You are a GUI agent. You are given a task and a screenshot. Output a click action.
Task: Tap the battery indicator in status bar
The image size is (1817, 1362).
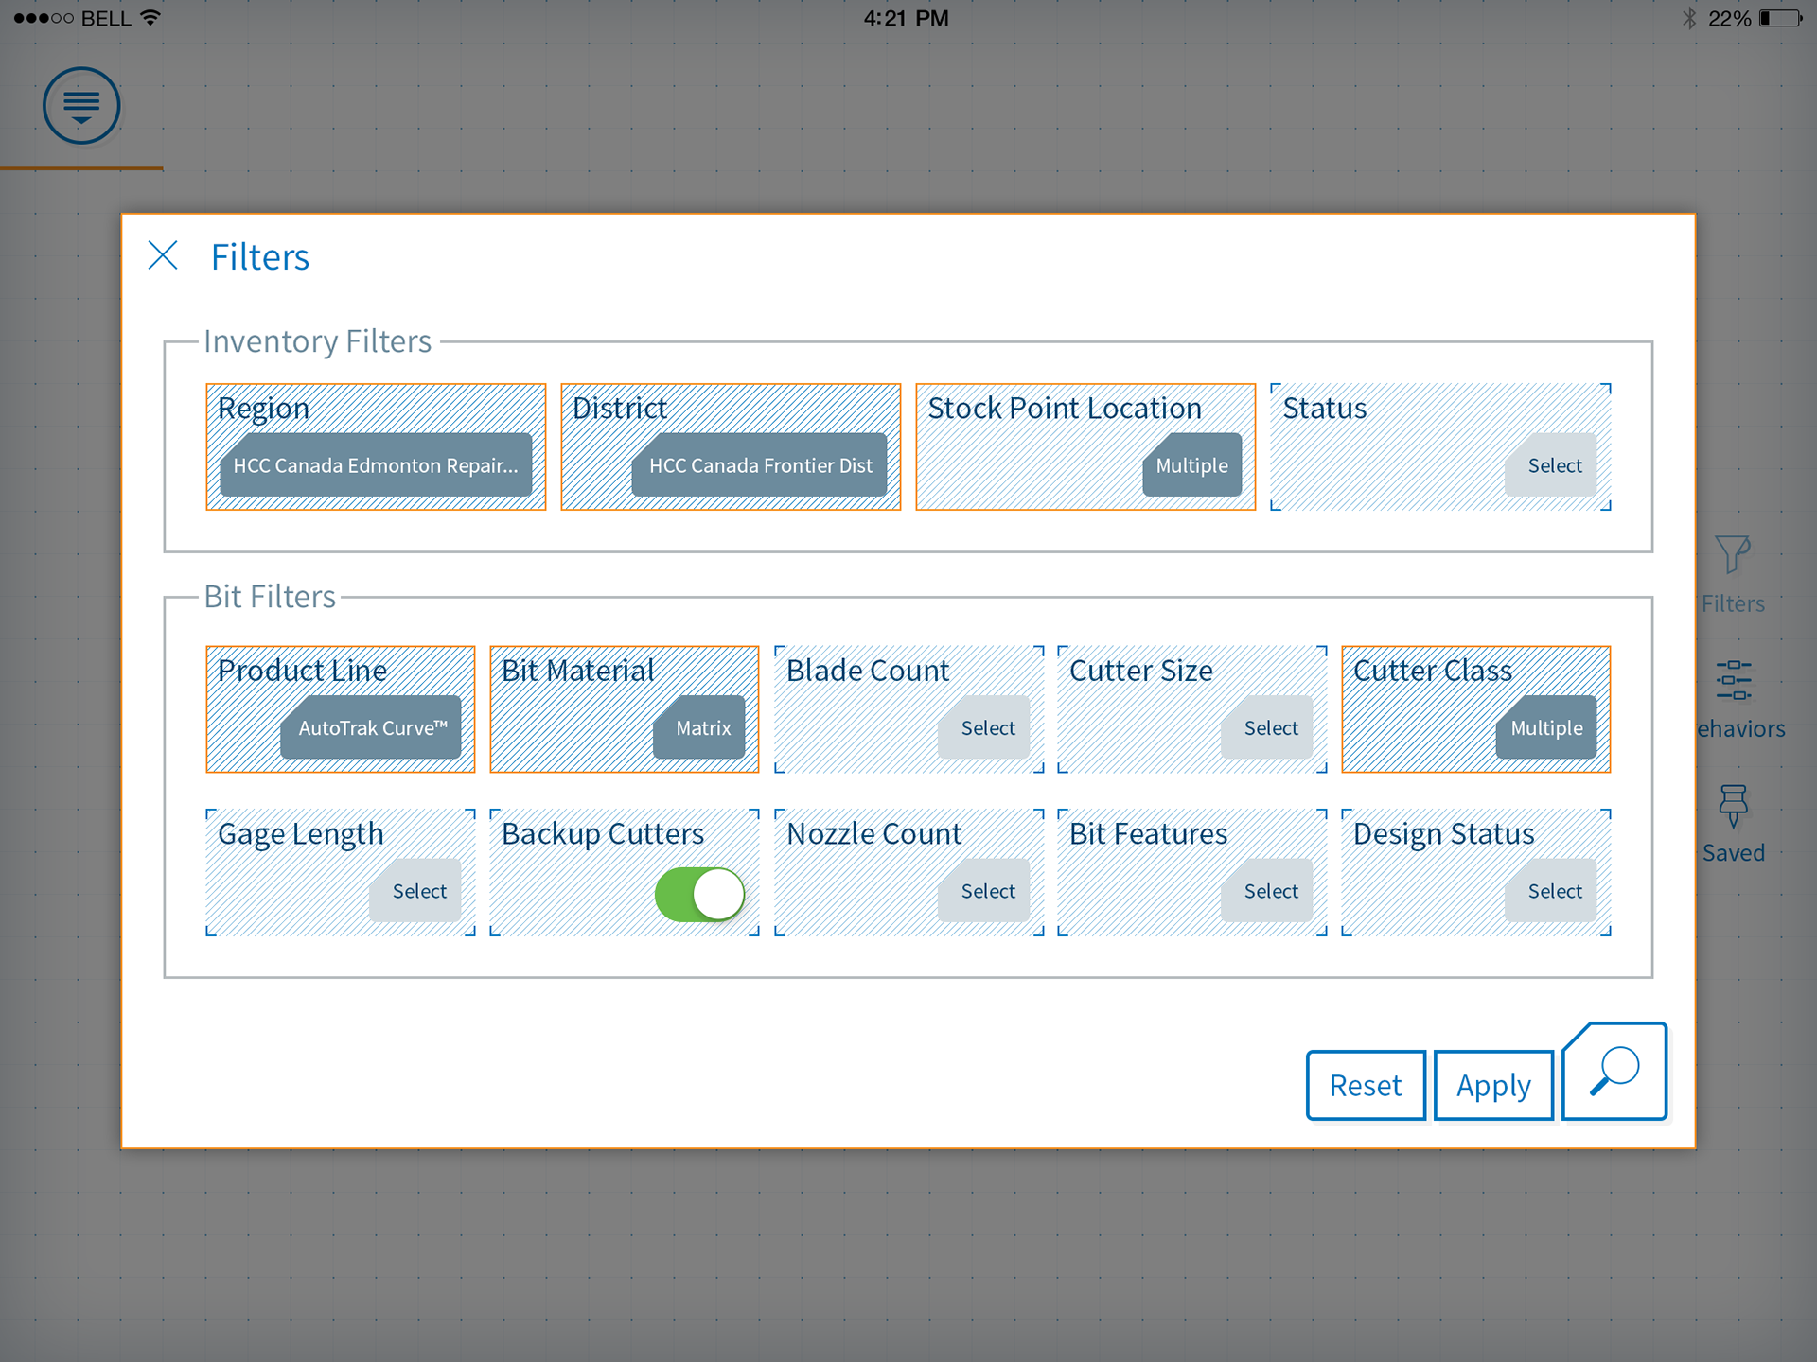click(1781, 18)
